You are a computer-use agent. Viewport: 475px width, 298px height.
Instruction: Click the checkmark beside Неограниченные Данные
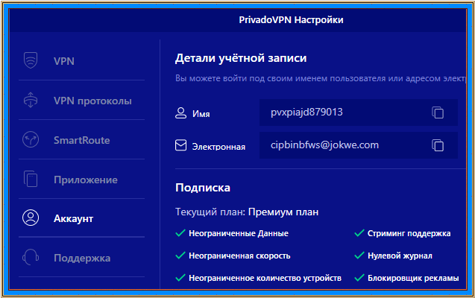(180, 233)
